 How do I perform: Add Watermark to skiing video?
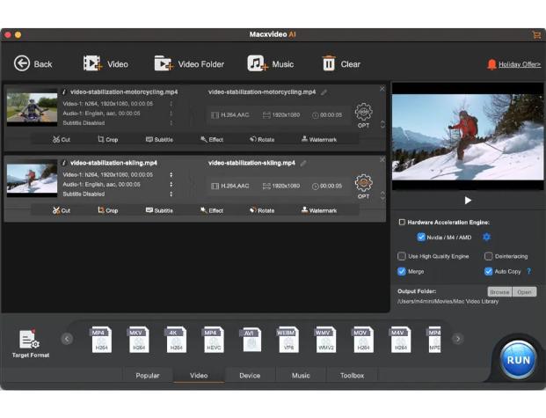pos(318,210)
